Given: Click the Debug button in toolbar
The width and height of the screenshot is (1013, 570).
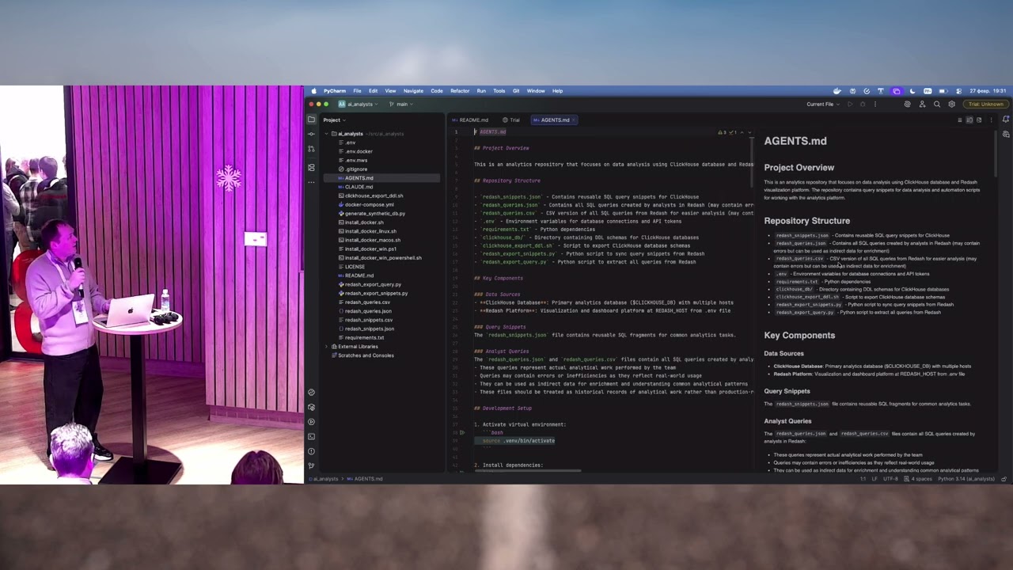Looking at the screenshot, I should pyautogui.click(x=863, y=104).
